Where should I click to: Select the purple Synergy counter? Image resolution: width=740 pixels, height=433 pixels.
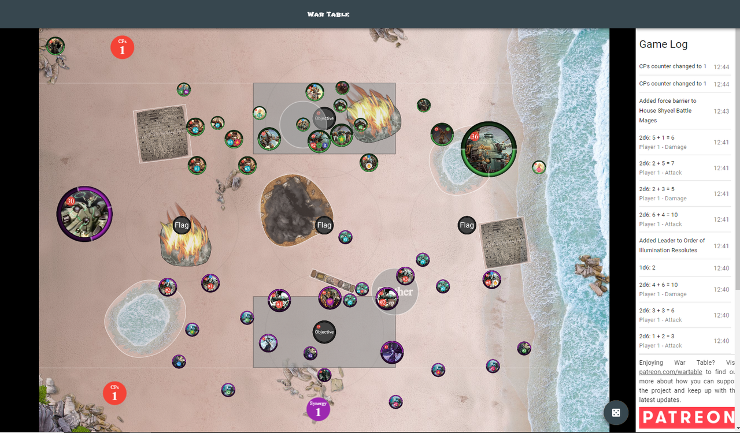pos(318,409)
